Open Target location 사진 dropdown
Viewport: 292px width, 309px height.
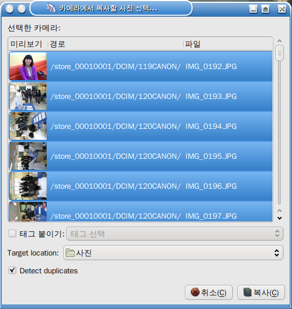point(173,253)
